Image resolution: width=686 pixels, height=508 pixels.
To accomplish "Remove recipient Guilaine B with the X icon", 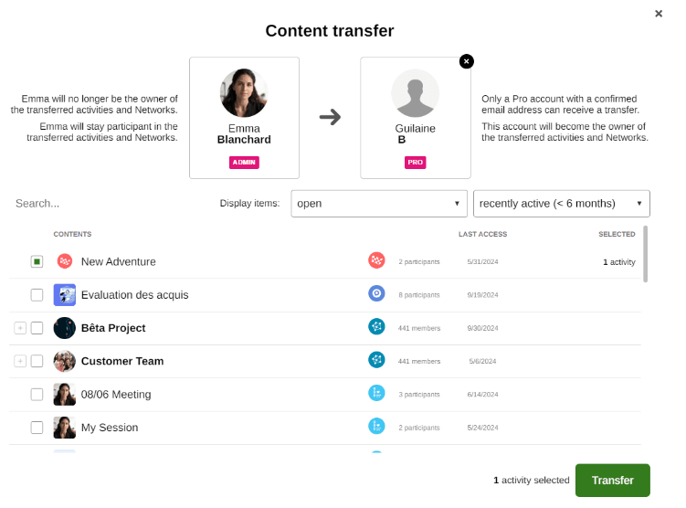I will pyautogui.click(x=467, y=61).
